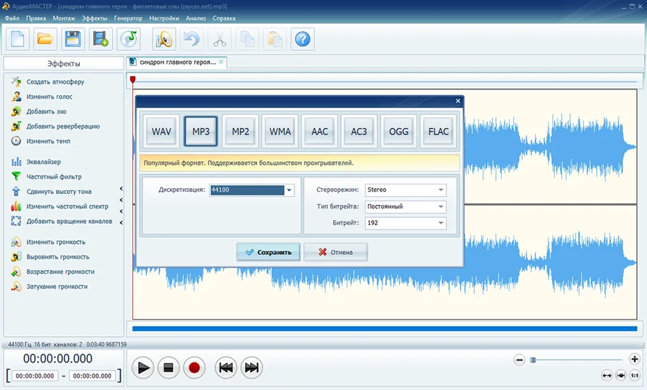Click the Сохранить button
Image resolution: width=647 pixels, height=390 pixels.
(x=268, y=252)
